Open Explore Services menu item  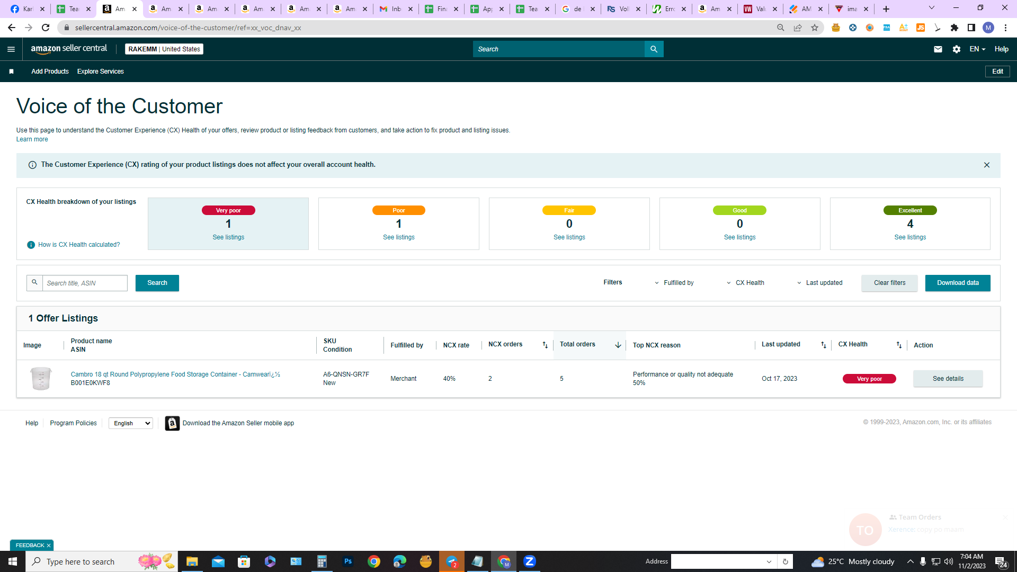(x=101, y=71)
